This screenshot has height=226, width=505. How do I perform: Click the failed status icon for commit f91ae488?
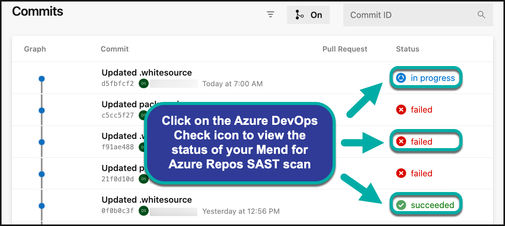401,142
